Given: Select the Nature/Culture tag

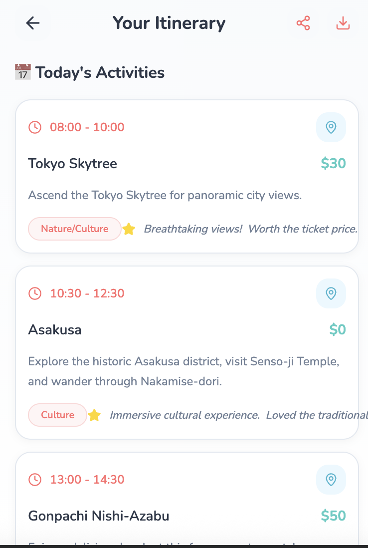Looking at the screenshot, I should coord(75,229).
